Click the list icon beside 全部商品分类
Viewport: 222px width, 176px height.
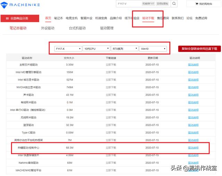click(x=7, y=18)
